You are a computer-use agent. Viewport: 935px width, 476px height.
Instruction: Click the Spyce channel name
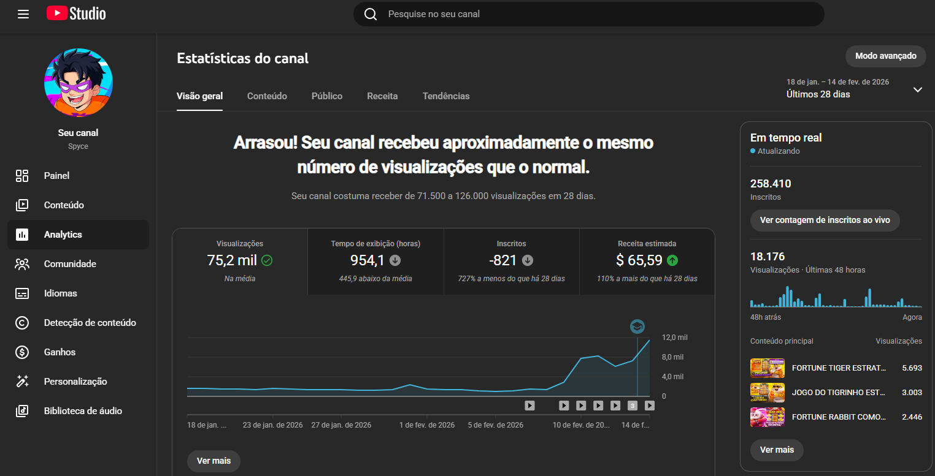coord(78,146)
